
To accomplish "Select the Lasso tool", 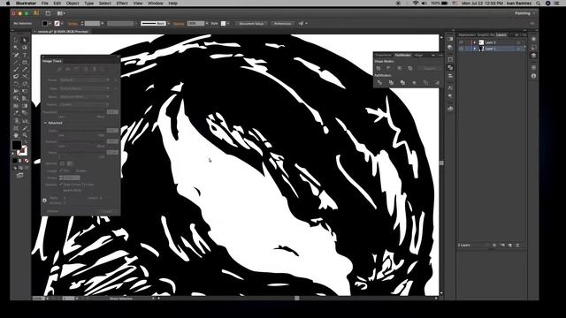I will 25,48.
